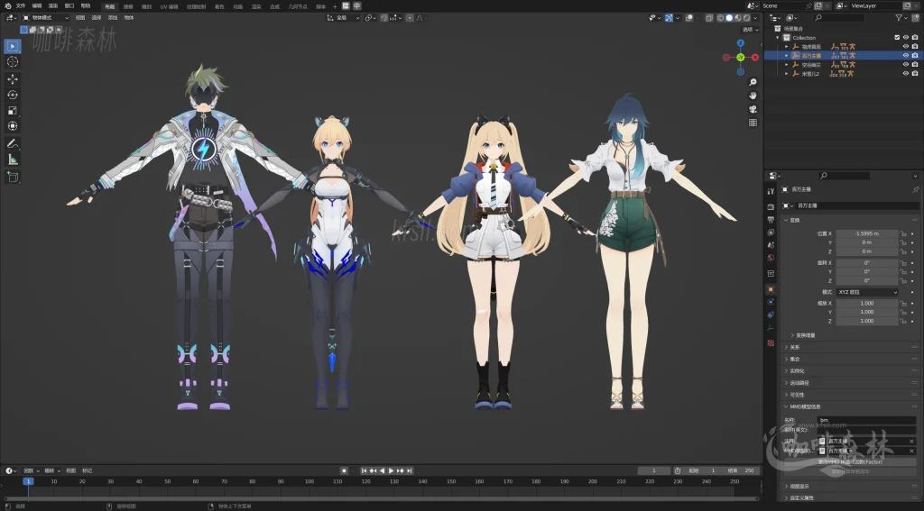Toggle the camera view icon
Screen dimensions: 924x511
(x=753, y=109)
